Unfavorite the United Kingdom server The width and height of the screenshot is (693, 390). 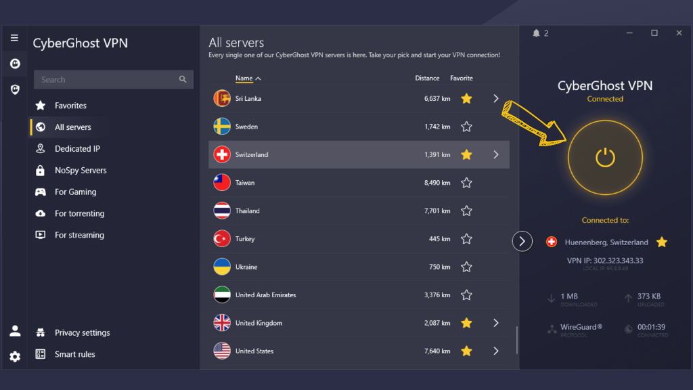tap(466, 323)
